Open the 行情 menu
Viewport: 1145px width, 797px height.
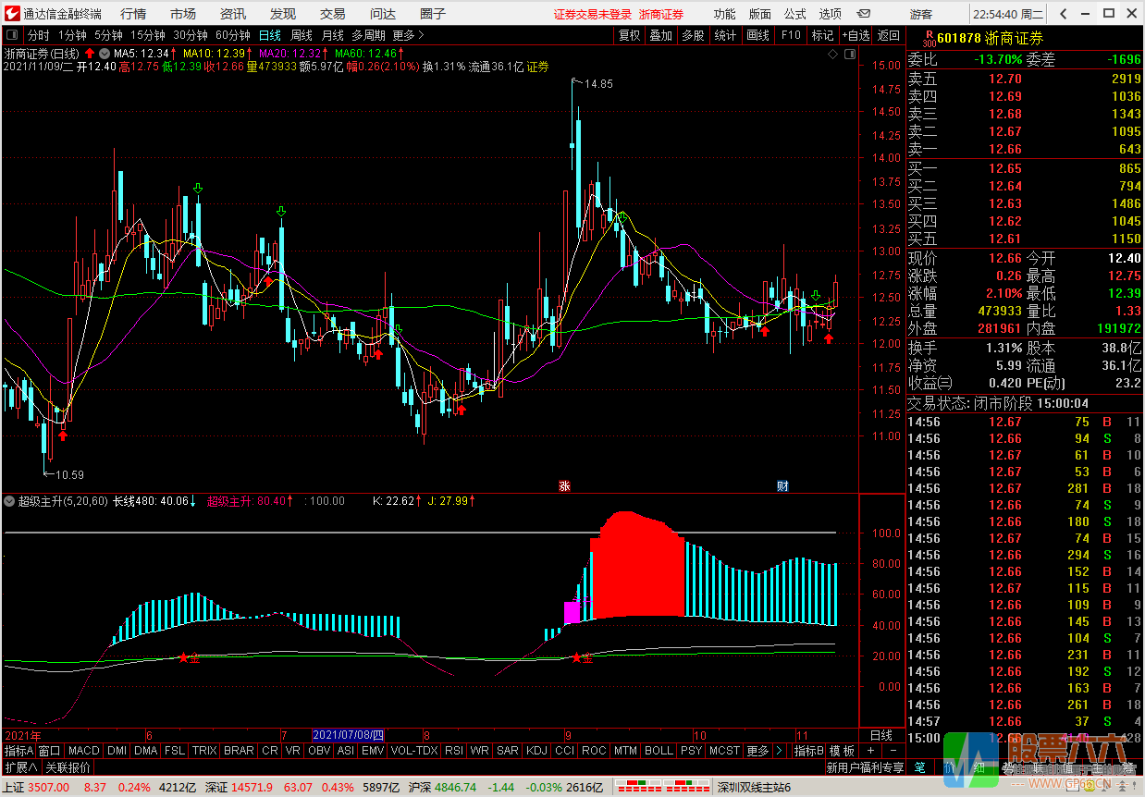133,14
